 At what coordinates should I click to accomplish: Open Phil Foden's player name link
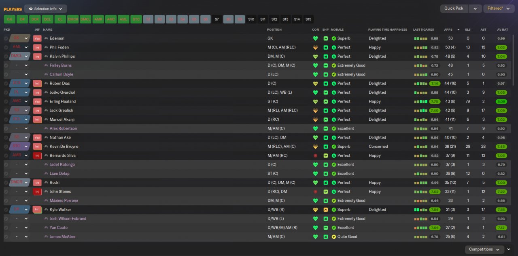59,47
